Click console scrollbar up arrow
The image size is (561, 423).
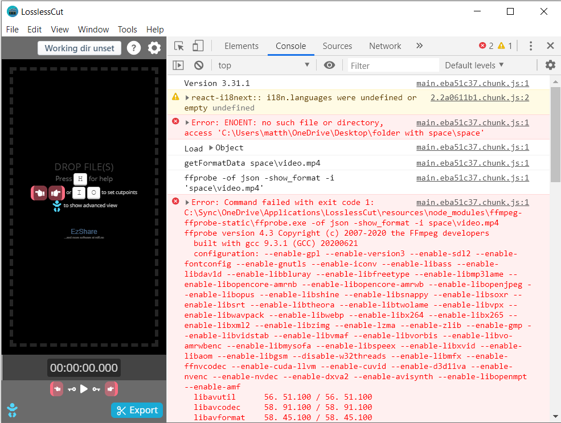coord(555,82)
